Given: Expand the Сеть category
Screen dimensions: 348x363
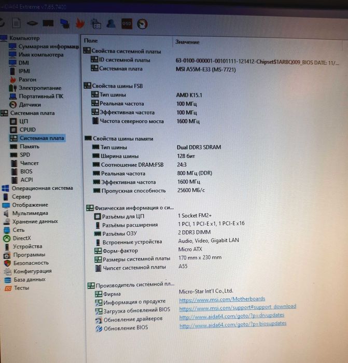Looking at the screenshot, I should (x=19, y=230).
